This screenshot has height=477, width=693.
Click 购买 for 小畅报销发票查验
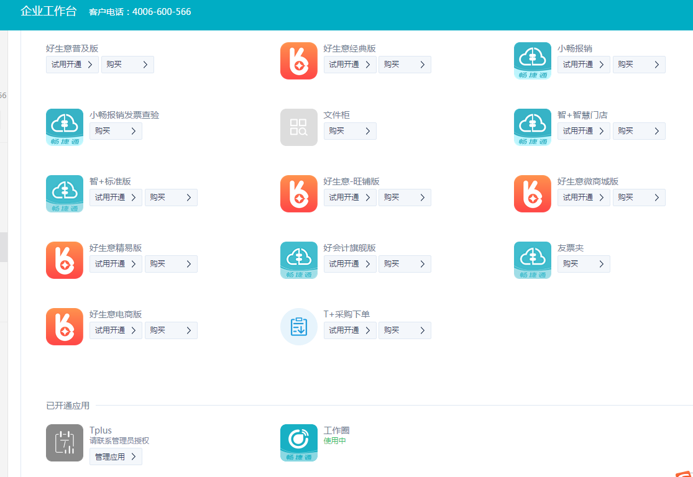pos(116,131)
